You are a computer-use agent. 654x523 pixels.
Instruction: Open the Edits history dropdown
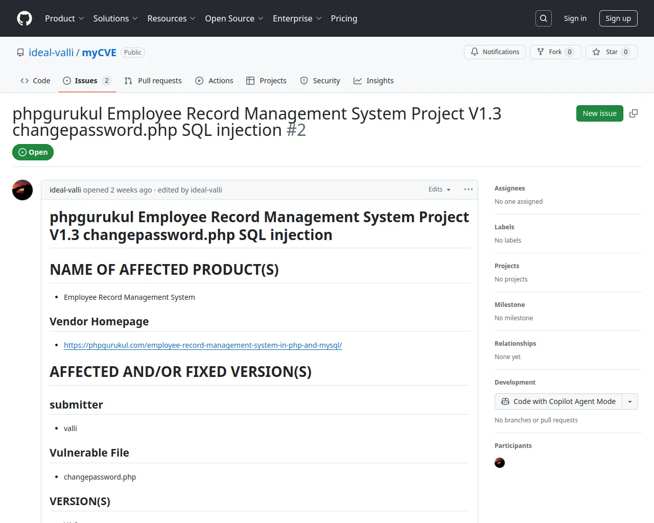click(439, 189)
